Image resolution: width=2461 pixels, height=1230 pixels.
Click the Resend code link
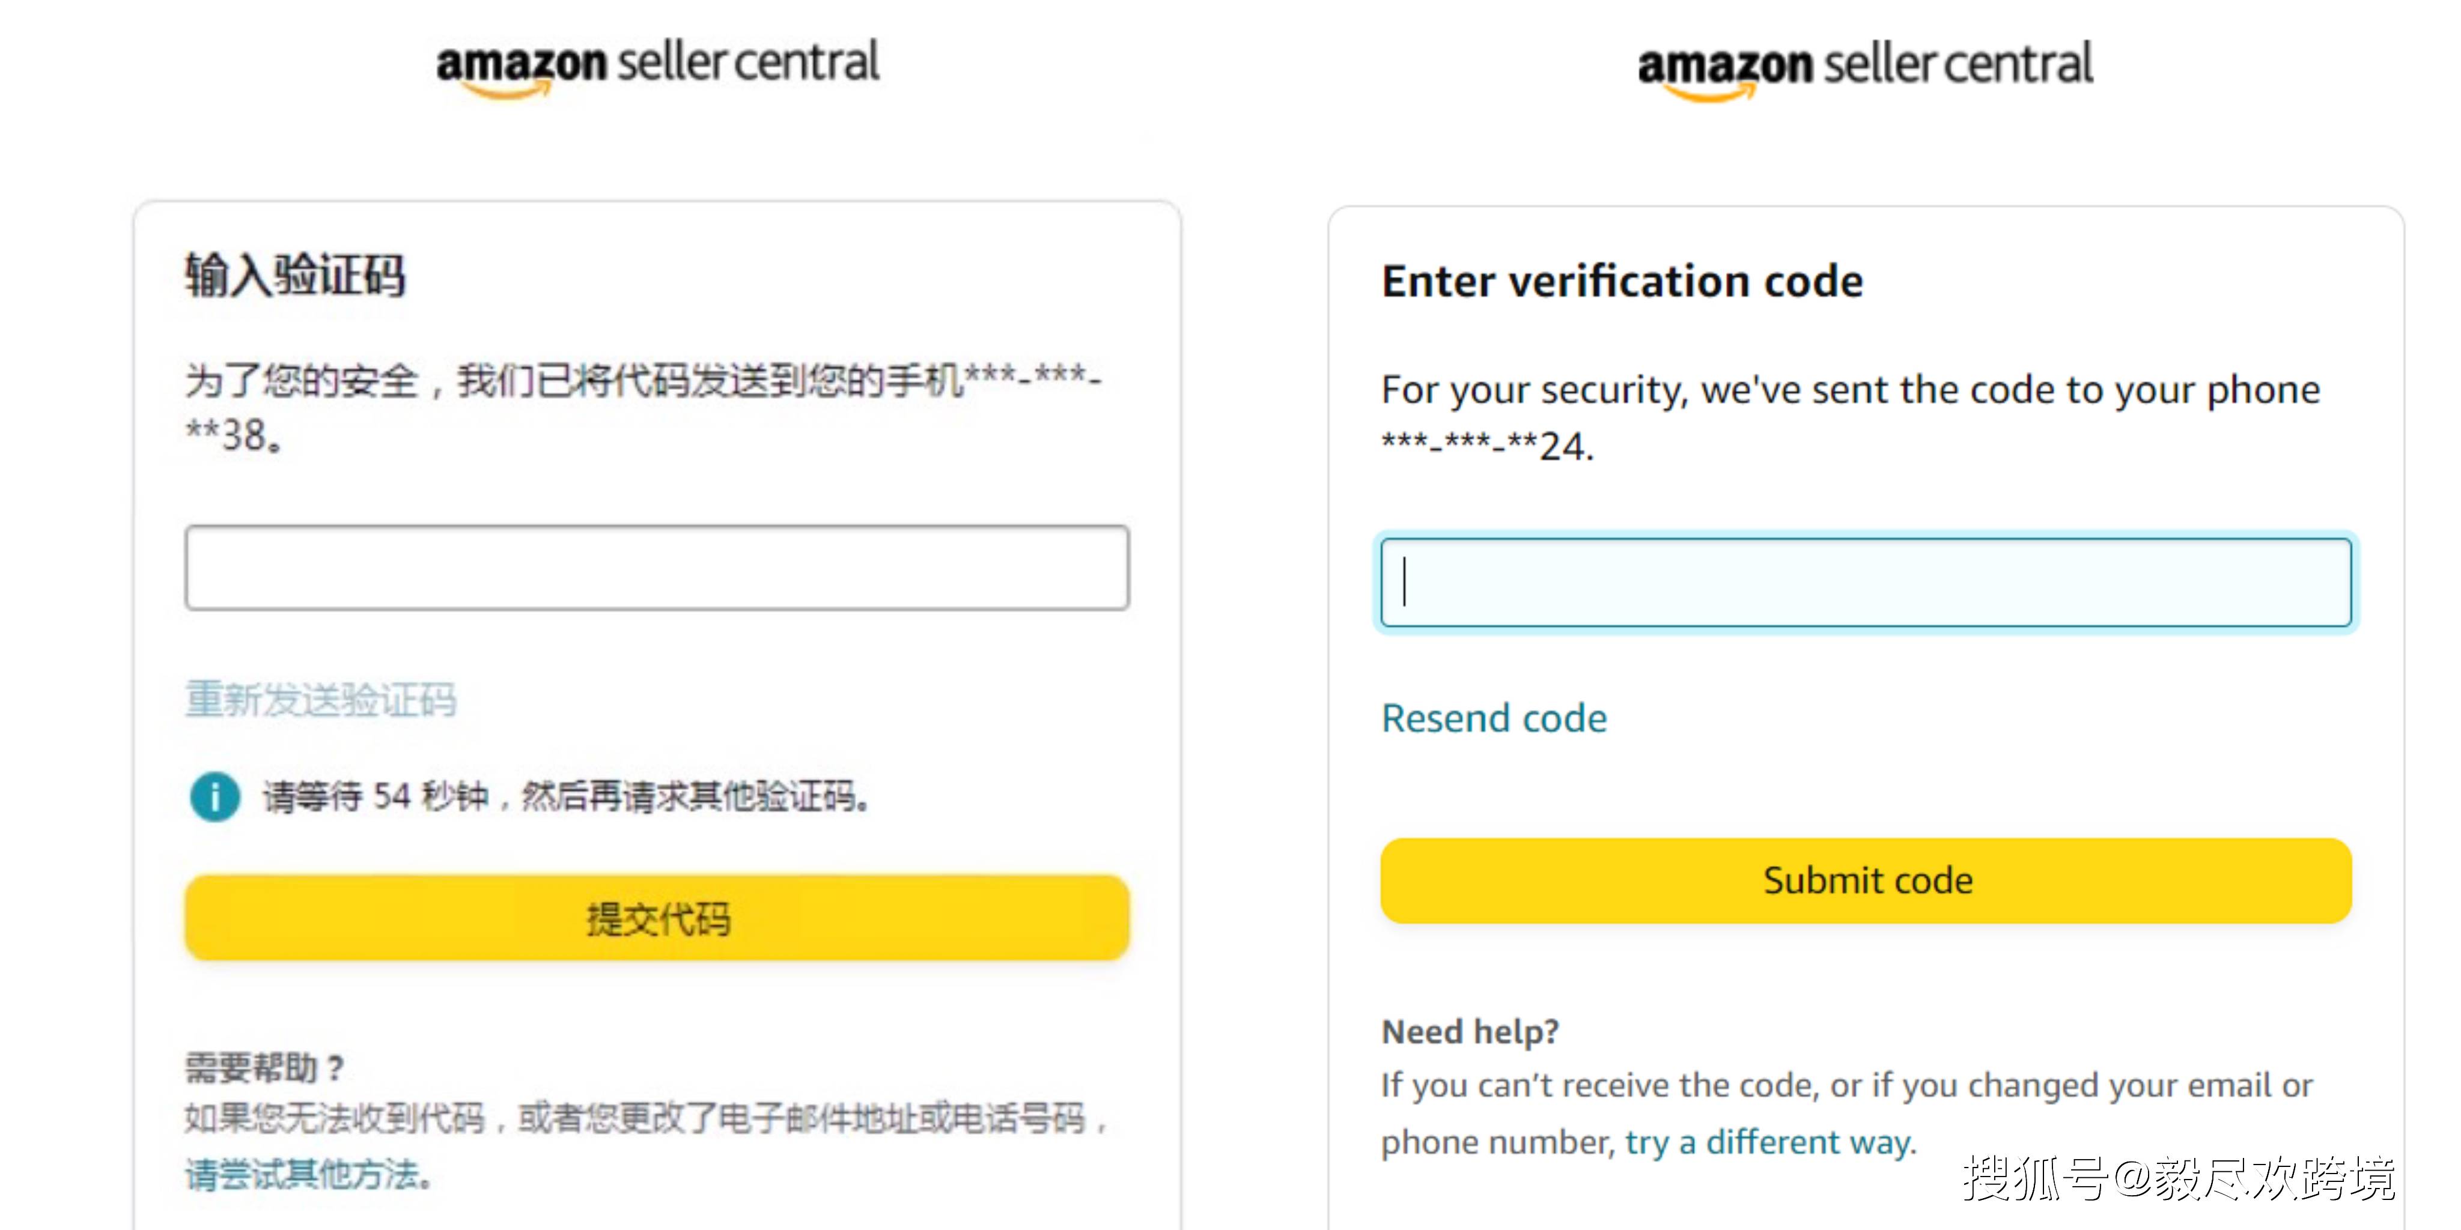click(x=1494, y=718)
